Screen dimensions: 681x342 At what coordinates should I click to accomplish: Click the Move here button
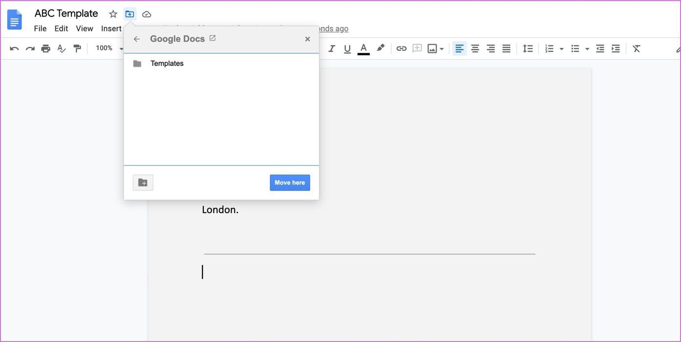click(x=290, y=183)
